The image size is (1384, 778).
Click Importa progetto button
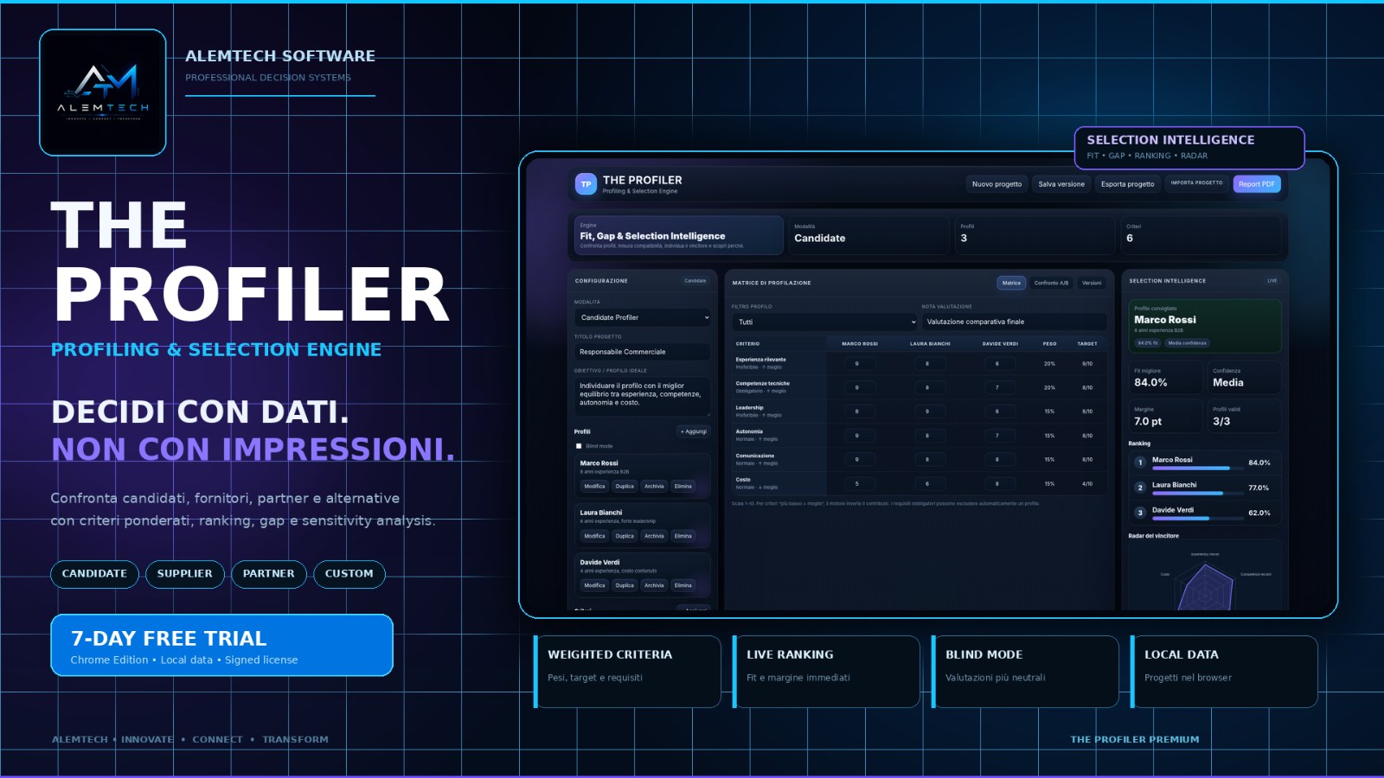coord(1196,183)
